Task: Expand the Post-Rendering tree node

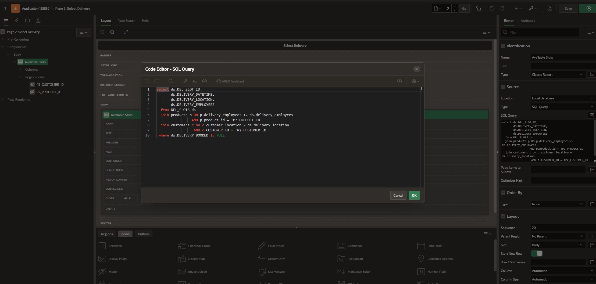Action: (x=3, y=99)
